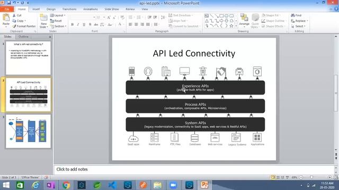339x190 pixels.
Task: Click the Paste clipboard icon
Action: (x=6, y=17)
